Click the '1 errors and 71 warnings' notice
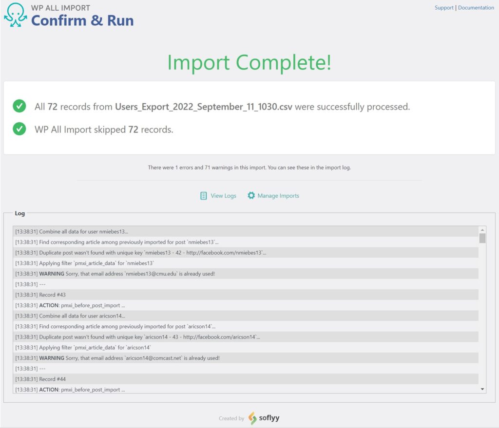The width and height of the screenshot is (499, 428). coord(249,167)
